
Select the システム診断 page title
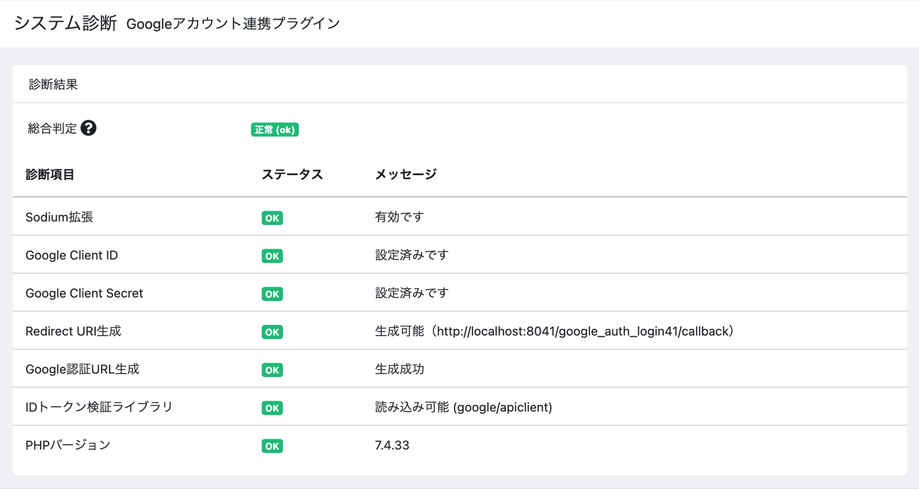point(66,23)
